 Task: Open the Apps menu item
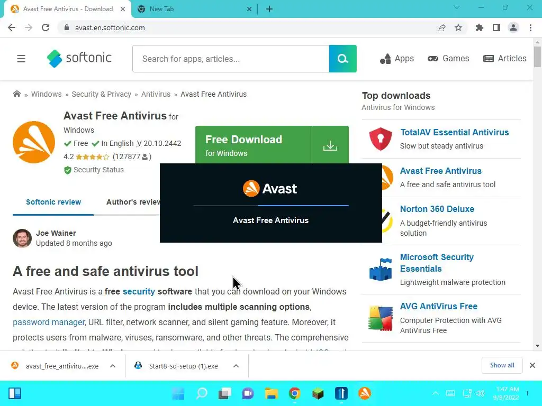coord(397,59)
